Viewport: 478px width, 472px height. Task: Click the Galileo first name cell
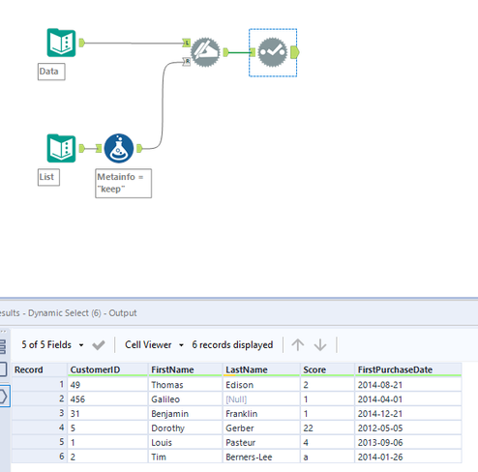185,399
